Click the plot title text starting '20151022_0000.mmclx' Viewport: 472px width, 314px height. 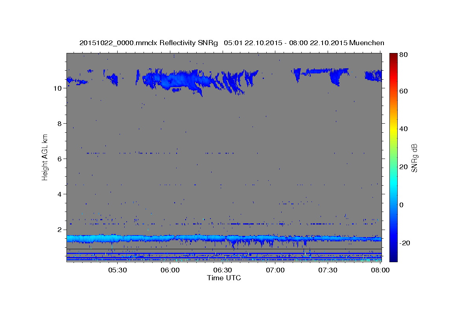coord(232,43)
